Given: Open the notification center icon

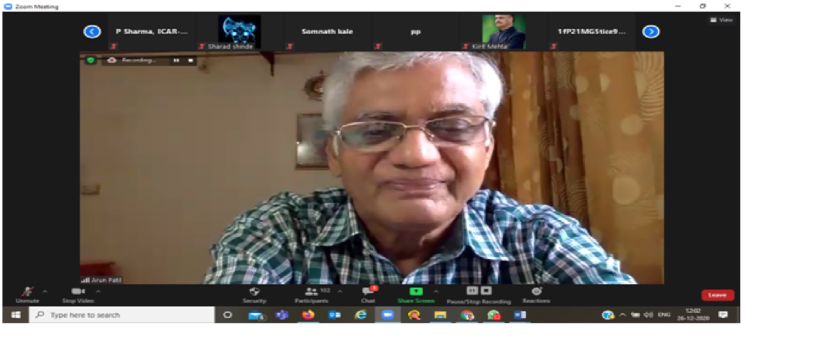Looking at the screenshot, I should coord(723,315).
